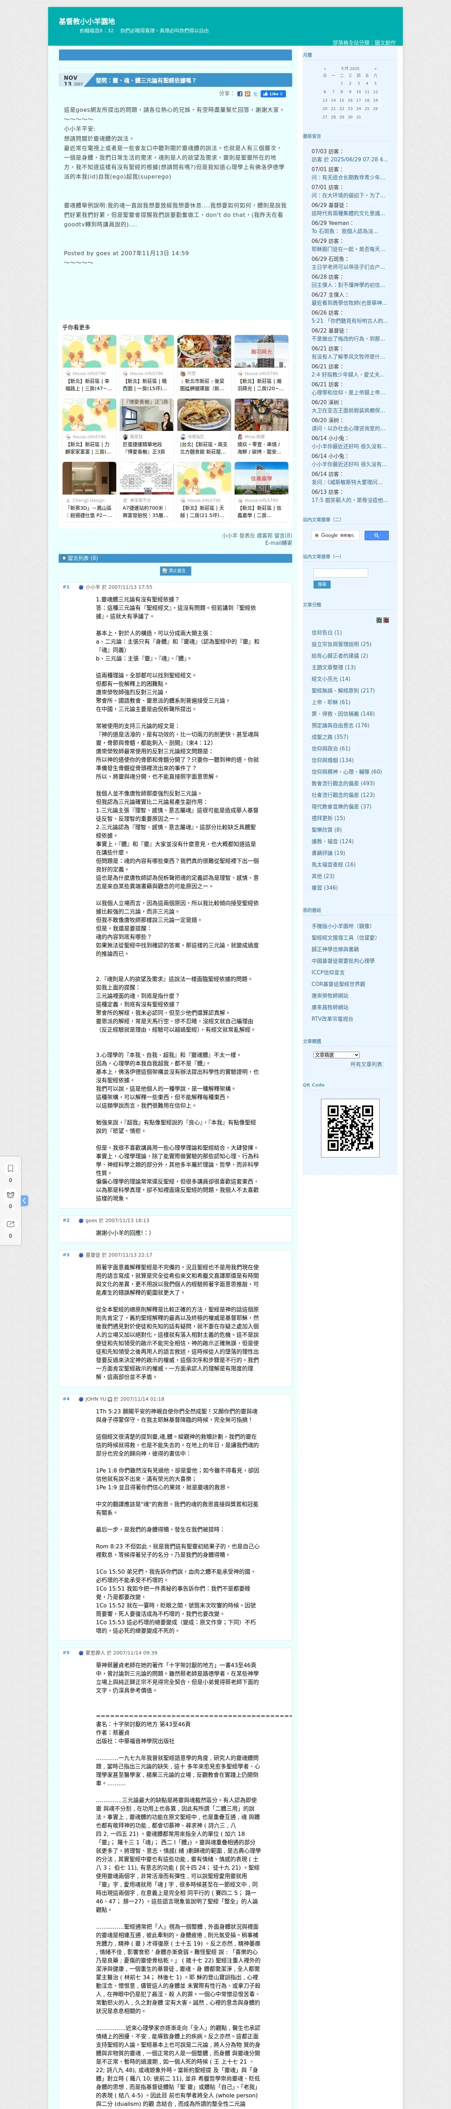This screenshot has height=2109, width=451.
Task: Click comment #5 author 愛恩寡人 icon
Action: 81,1653
